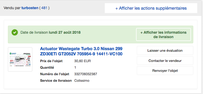Viewport: 203px width, 94px height.
Task: Click the Colissimo delivery service text
Action: click(82, 81)
